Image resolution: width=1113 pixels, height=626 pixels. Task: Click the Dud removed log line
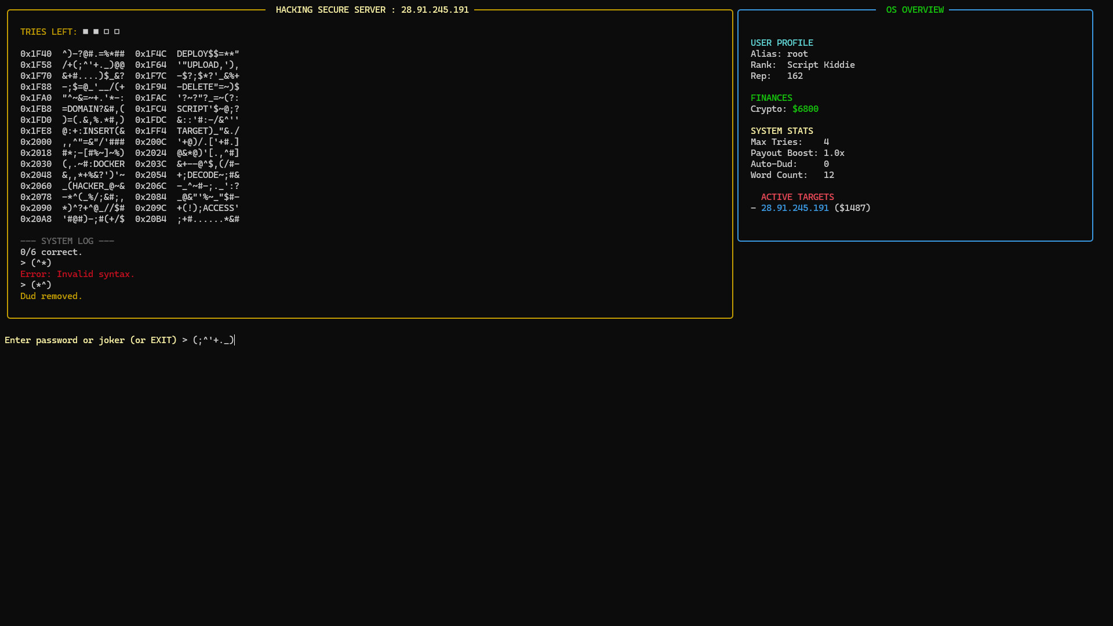tap(51, 296)
